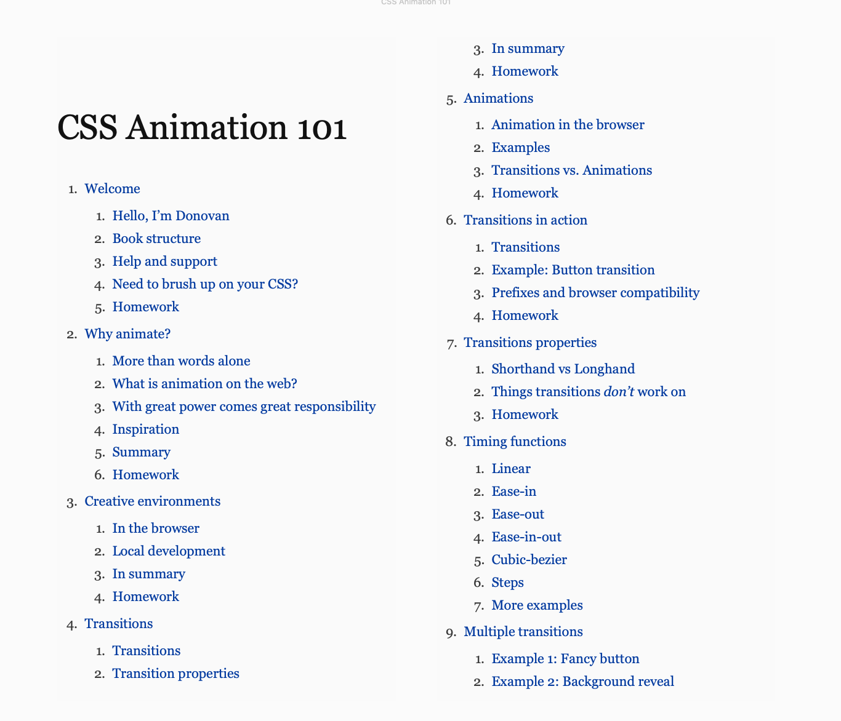841x721 pixels.
Task: Click "Prefixes and browser compatibility"
Action: coord(595,292)
